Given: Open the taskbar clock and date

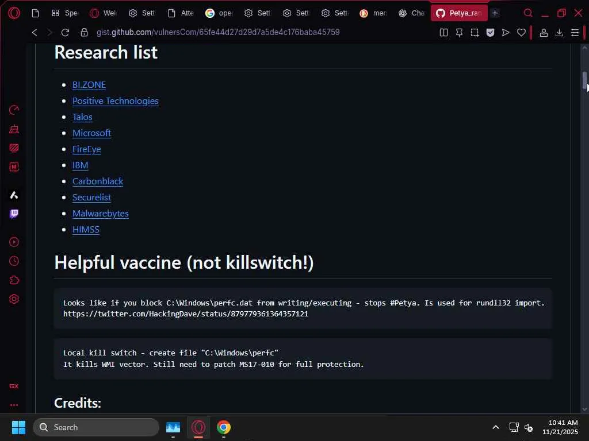Looking at the screenshot, I should [x=560, y=427].
